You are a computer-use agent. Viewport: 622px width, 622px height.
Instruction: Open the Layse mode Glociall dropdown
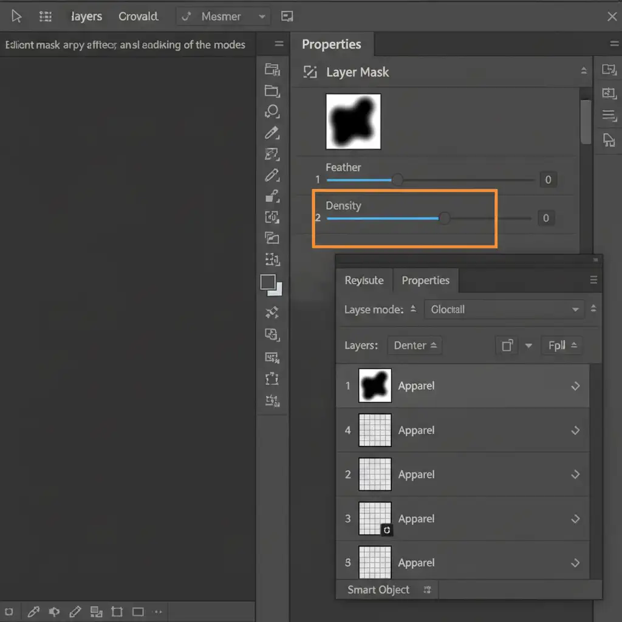point(504,309)
